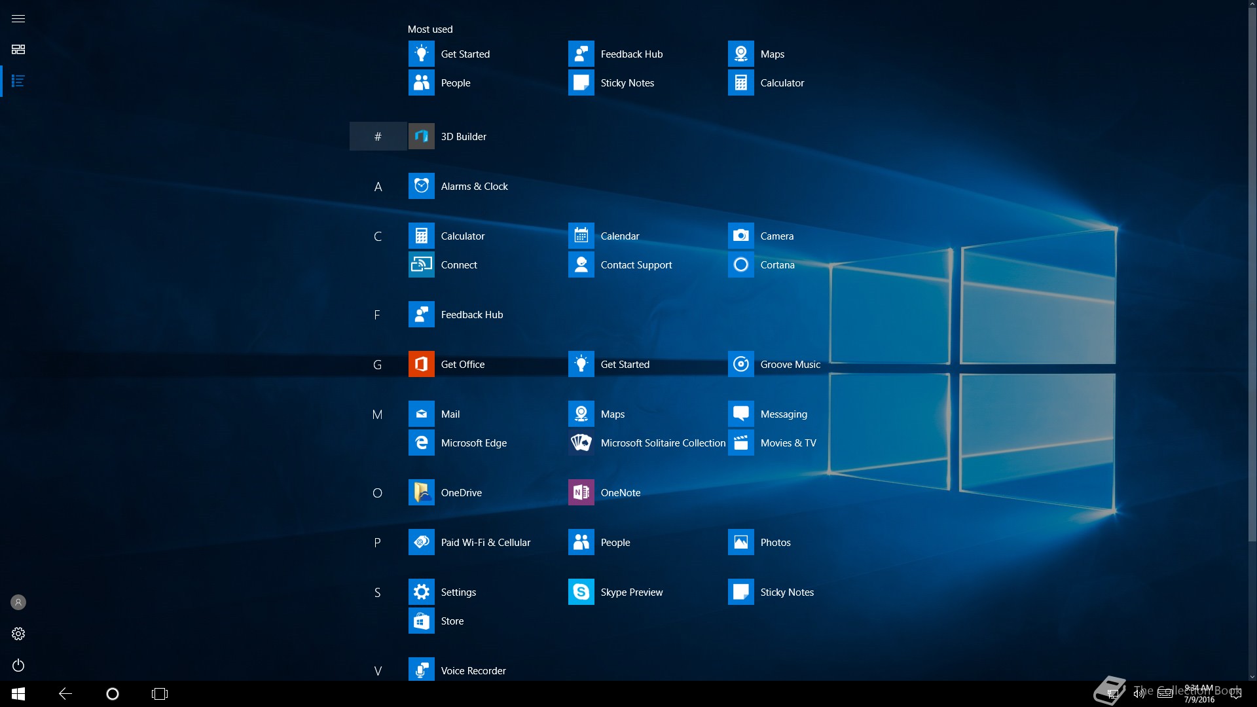
Task: Click the A letter group header
Action: point(378,187)
